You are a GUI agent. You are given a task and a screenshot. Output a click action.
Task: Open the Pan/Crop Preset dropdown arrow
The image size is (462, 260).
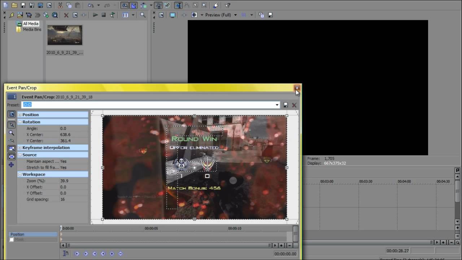[277, 105]
